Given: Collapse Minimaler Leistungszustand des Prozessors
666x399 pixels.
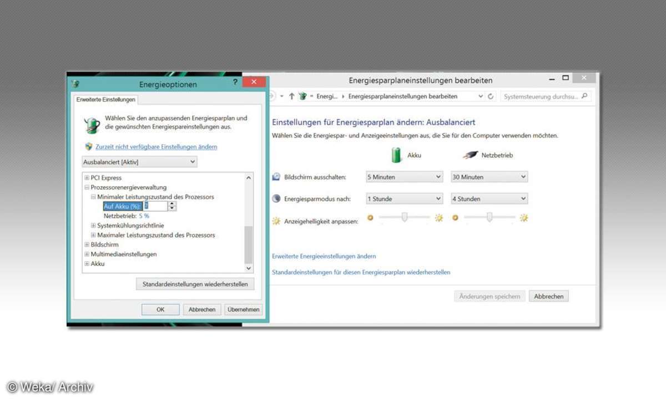Looking at the screenshot, I should [93, 197].
